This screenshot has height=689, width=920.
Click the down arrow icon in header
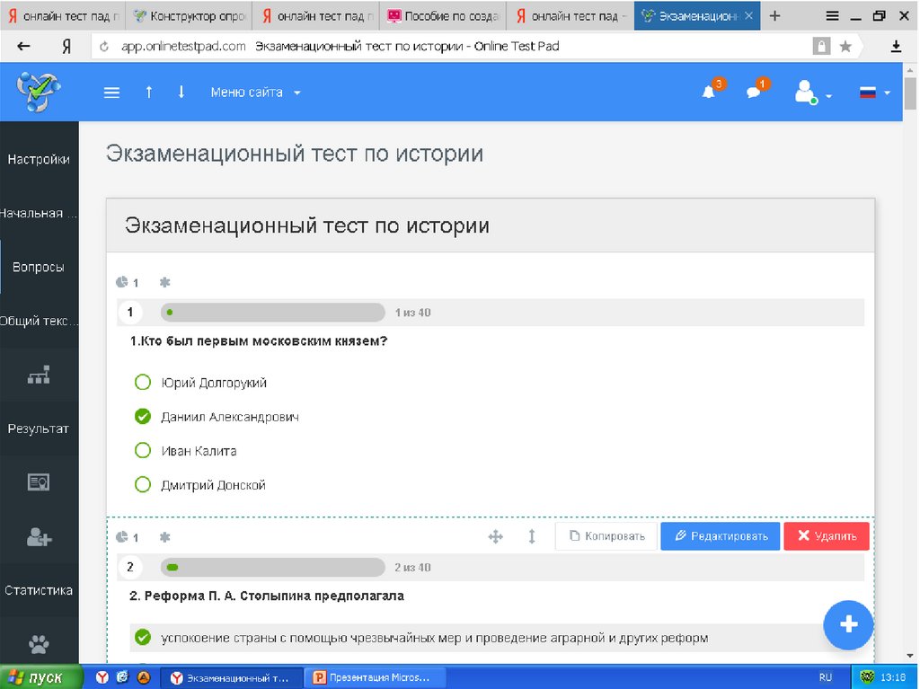point(181,92)
